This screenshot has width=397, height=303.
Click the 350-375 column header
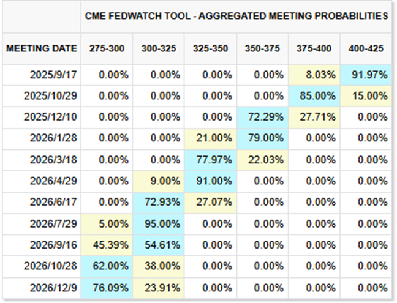(262, 49)
